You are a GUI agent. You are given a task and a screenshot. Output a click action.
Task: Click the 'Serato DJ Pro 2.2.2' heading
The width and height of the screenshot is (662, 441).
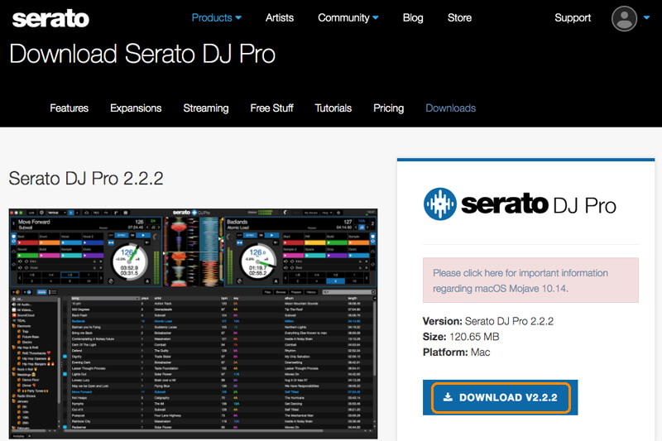coord(86,179)
